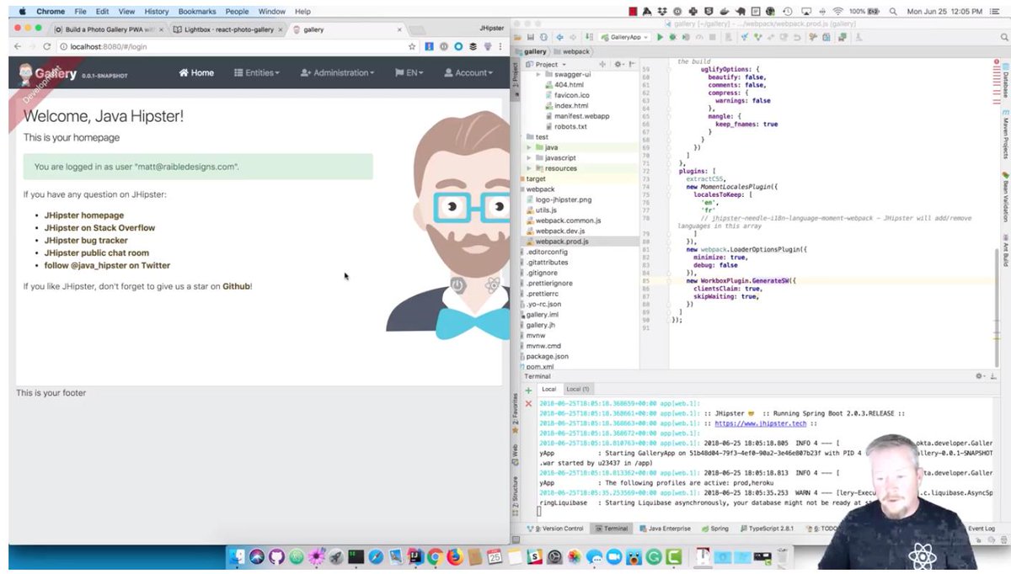Open the Entities dropdown in navbar
The image size is (1011, 574).
click(256, 73)
